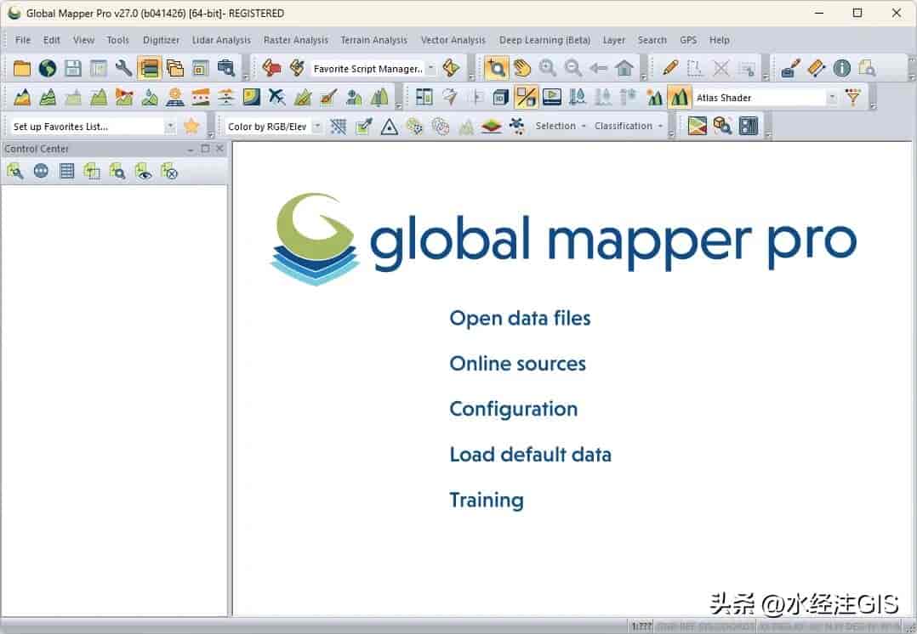Save workspace with the floppy disk icon
This screenshot has height=634, width=917.
pos(72,68)
